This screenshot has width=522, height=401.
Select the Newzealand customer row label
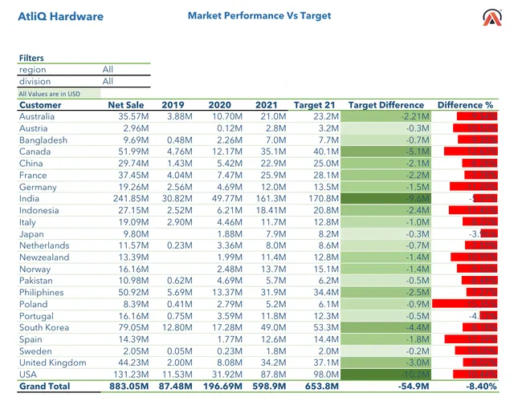[x=44, y=257]
